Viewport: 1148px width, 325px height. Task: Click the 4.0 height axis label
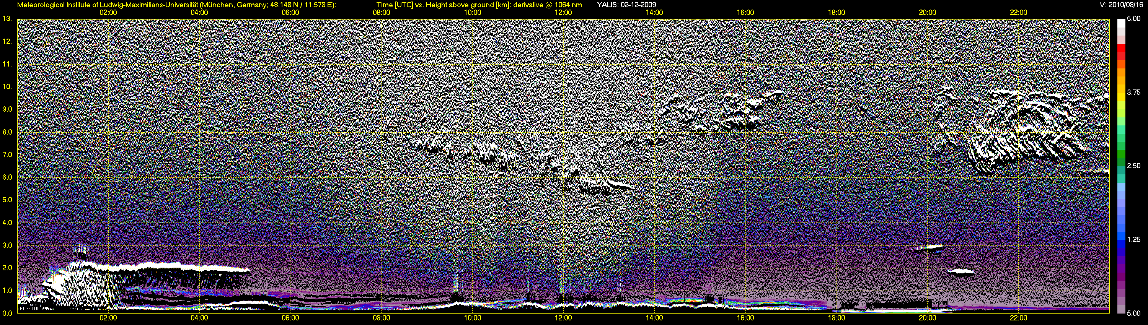coord(7,223)
